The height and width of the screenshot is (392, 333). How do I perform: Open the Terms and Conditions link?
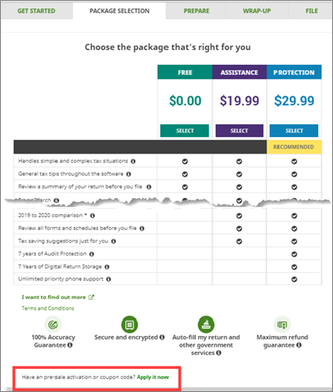pos(48,308)
